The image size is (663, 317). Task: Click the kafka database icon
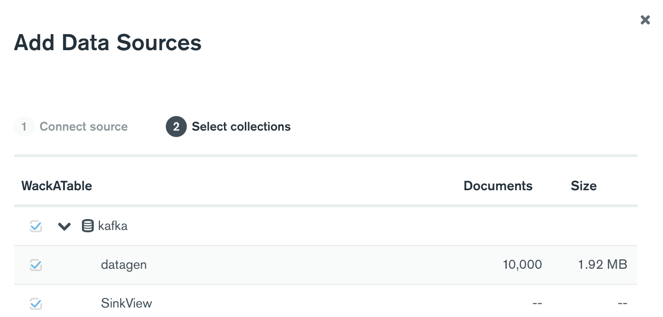pos(88,226)
